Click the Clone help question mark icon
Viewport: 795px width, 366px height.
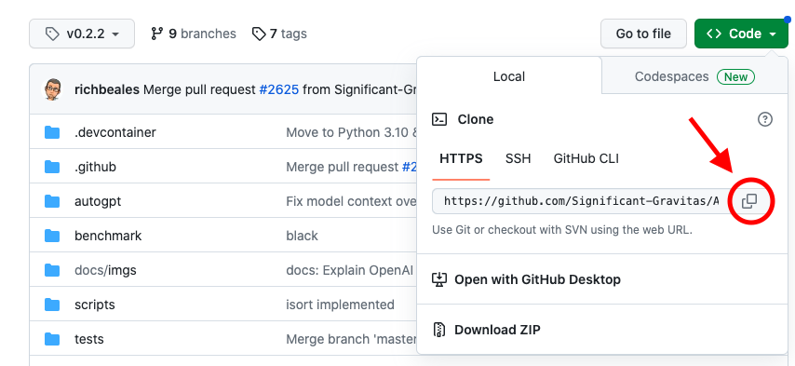pyautogui.click(x=764, y=119)
